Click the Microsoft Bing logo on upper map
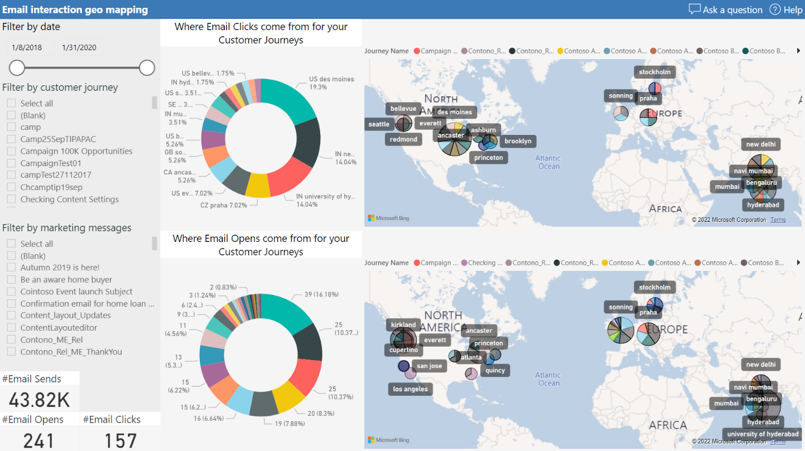 [388, 218]
